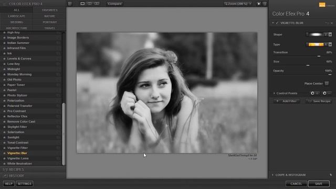The width and height of the screenshot is (336, 189).
Task: Toggle the right panel display icon
Action: [x=265, y=4]
